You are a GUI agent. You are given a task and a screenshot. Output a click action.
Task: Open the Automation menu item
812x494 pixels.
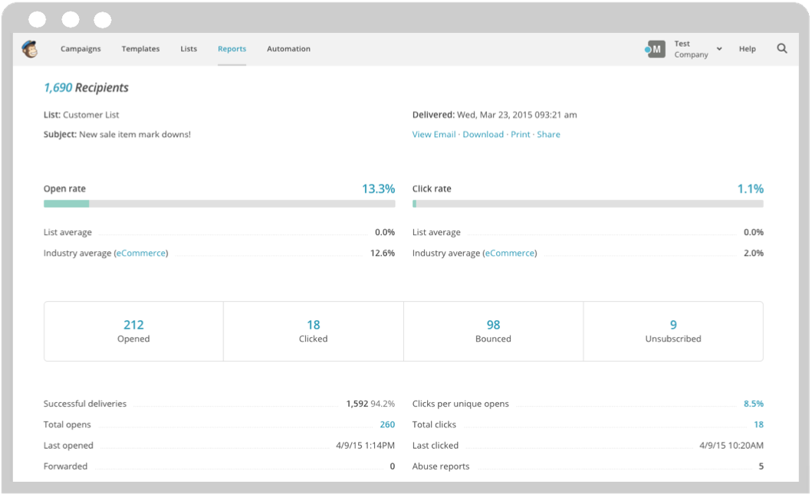pyautogui.click(x=288, y=48)
